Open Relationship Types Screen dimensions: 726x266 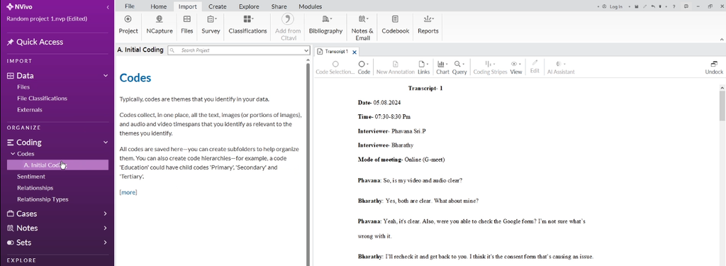(x=43, y=199)
